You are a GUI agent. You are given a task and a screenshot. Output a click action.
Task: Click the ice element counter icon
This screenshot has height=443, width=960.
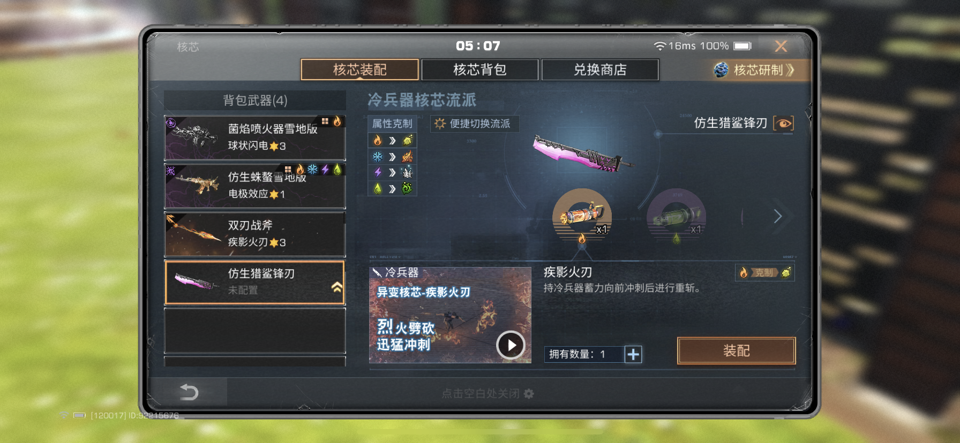pyautogui.click(x=378, y=156)
